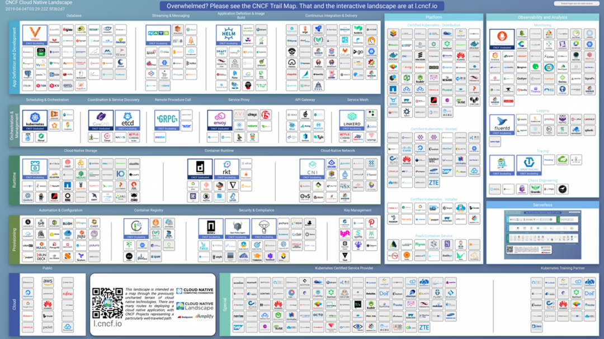Image resolution: width=604 pixels, height=339 pixels.
Task: Open the MAAS logo card
Action: click(x=41, y=246)
